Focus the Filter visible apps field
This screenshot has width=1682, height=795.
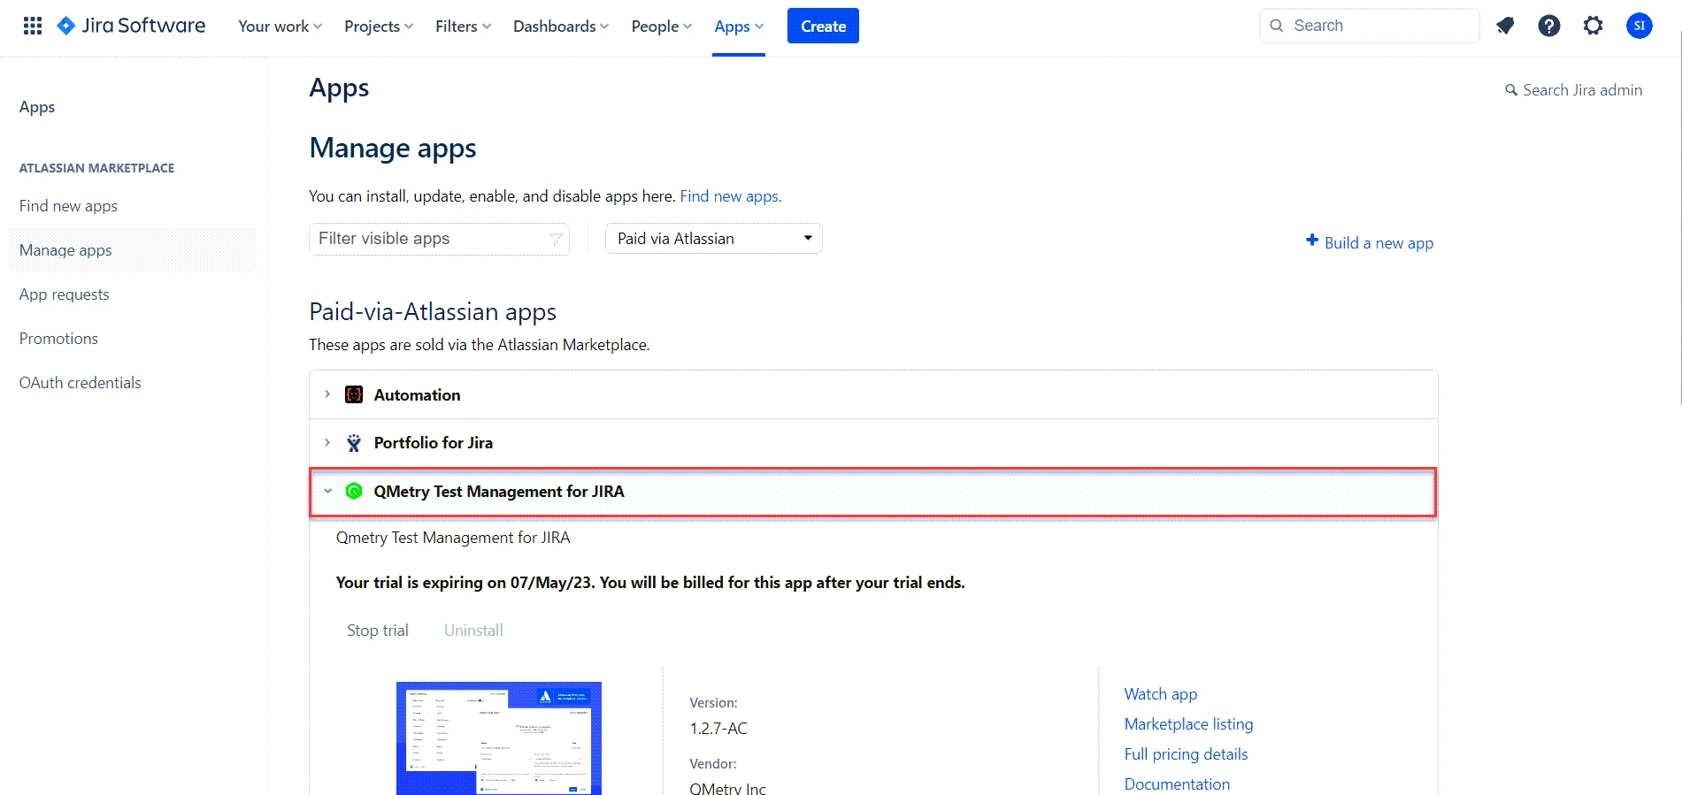point(439,239)
